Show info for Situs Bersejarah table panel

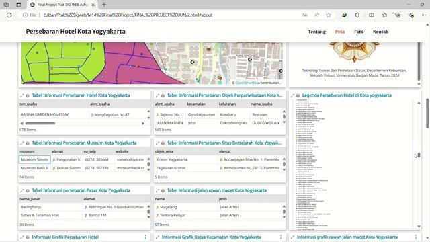pyautogui.click(x=163, y=143)
